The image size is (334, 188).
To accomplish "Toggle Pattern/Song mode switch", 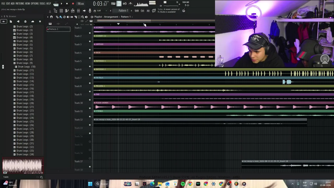I will click(56, 4).
